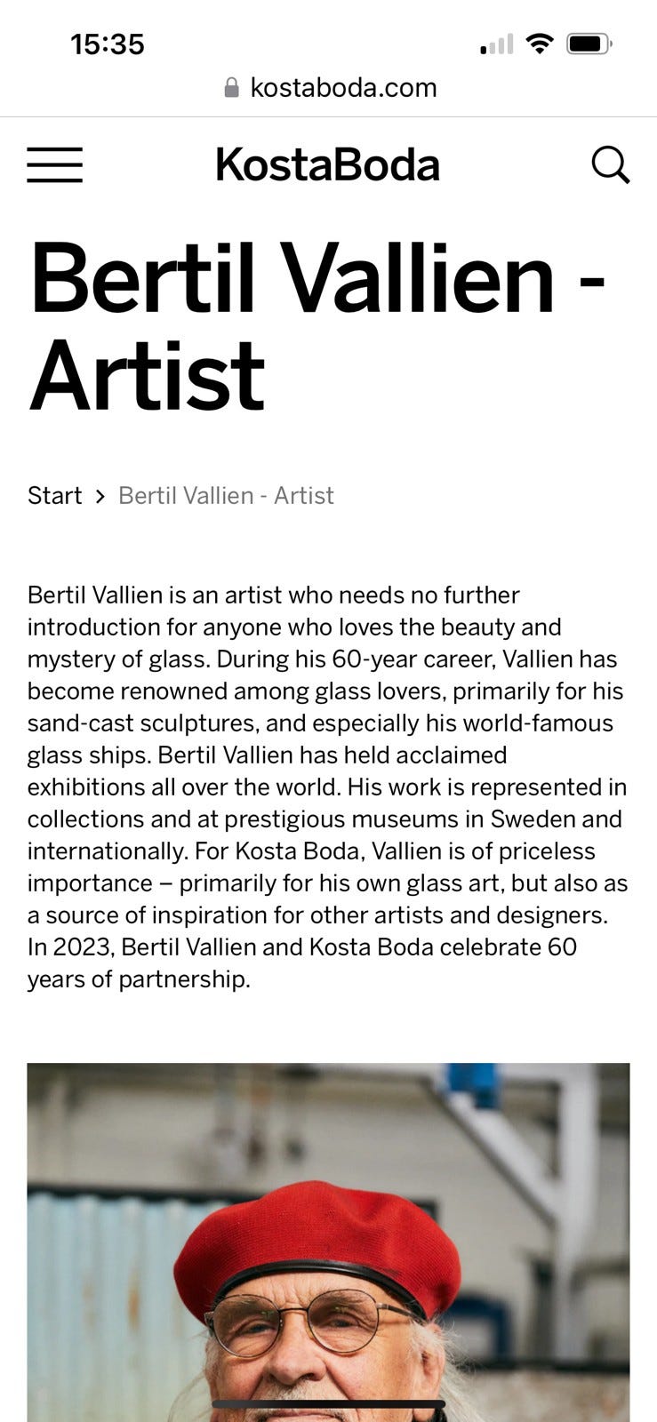Screen dimensions: 657x1422
Task: Select the Bertil Vallien - Artist breadcrumb
Action: tap(225, 495)
